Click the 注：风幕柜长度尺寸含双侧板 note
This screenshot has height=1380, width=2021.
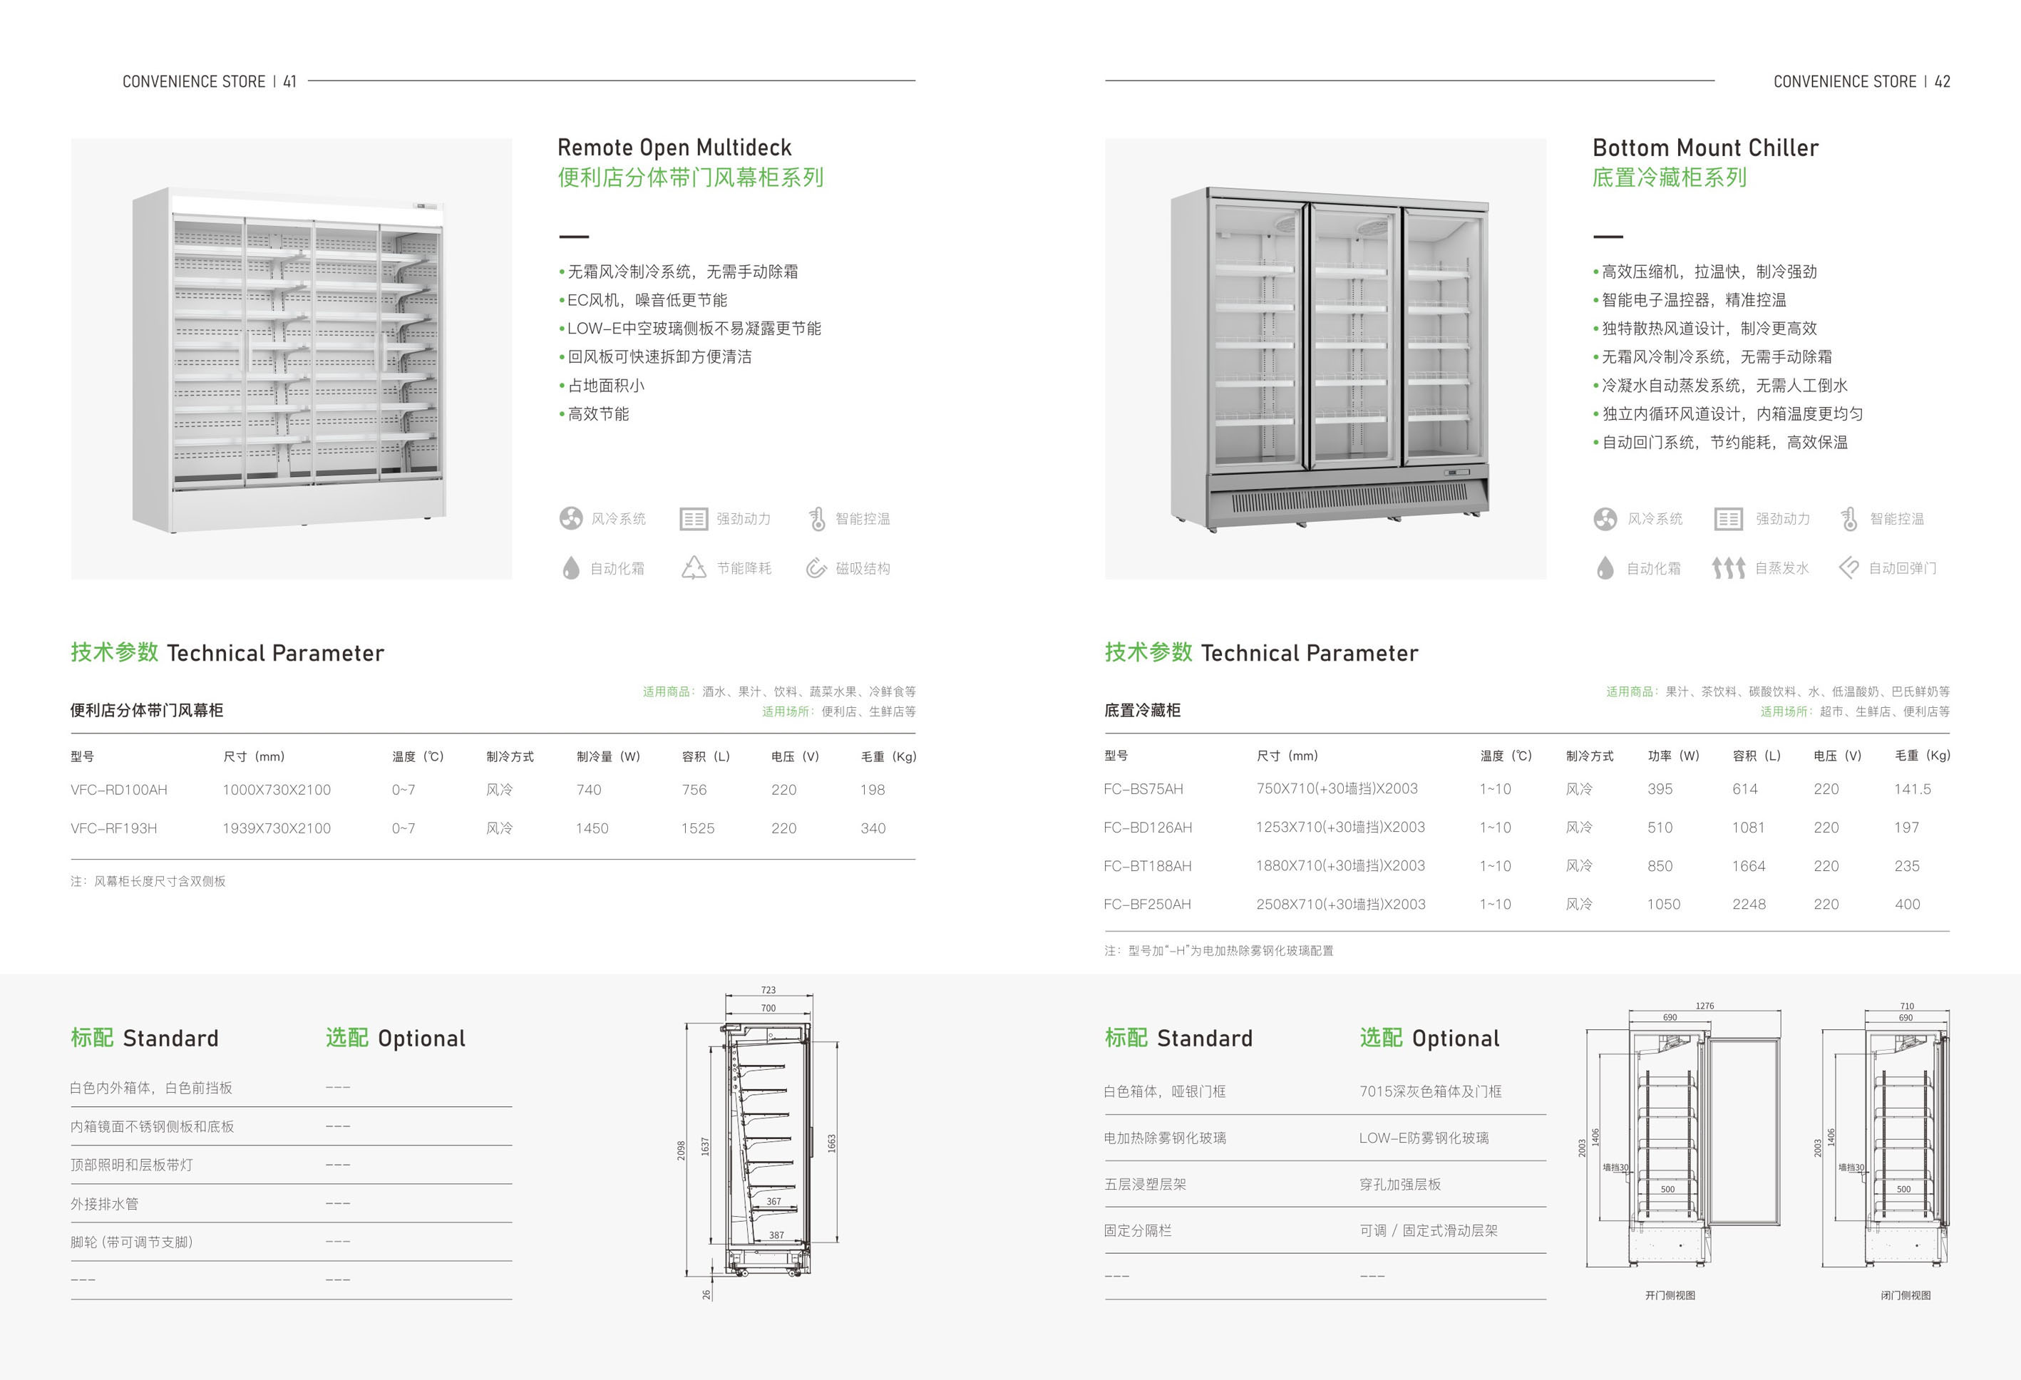point(148,881)
